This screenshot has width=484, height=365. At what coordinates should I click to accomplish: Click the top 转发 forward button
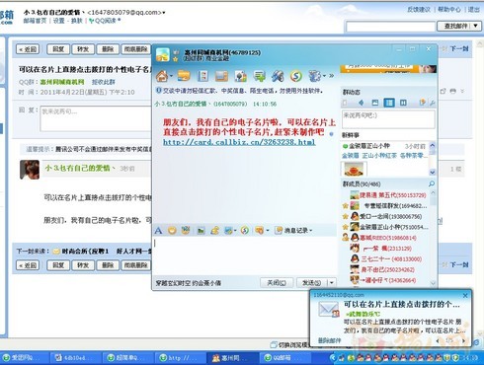(x=83, y=49)
